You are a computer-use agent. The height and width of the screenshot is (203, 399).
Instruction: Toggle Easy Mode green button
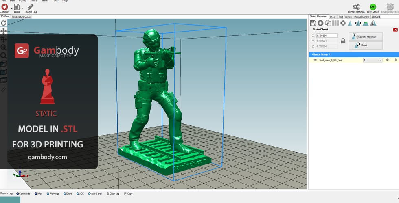[373, 7]
